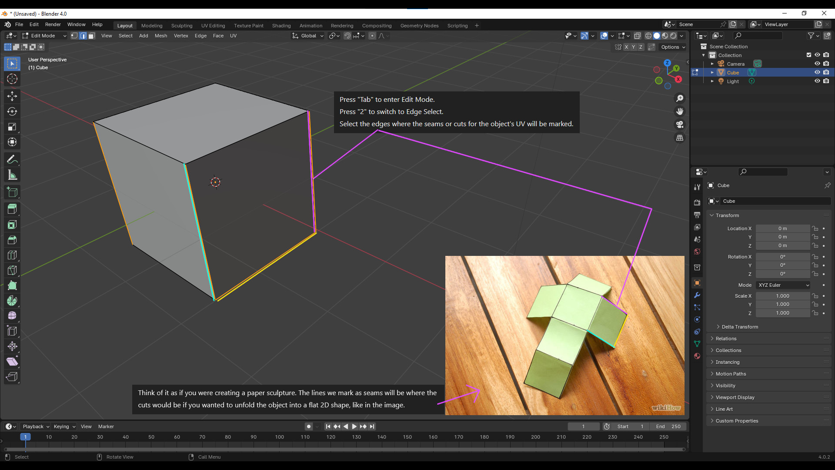This screenshot has width=835, height=470.
Task: Select the Edge Slide tool
Action: click(12, 331)
